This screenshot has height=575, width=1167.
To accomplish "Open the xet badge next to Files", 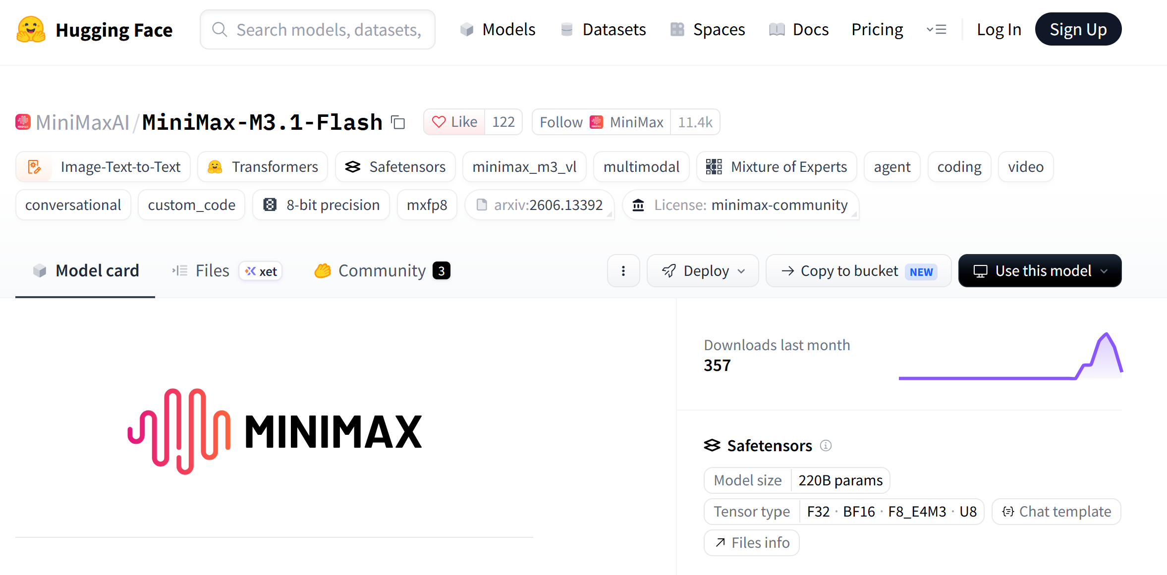I will pyautogui.click(x=261, y=271).
